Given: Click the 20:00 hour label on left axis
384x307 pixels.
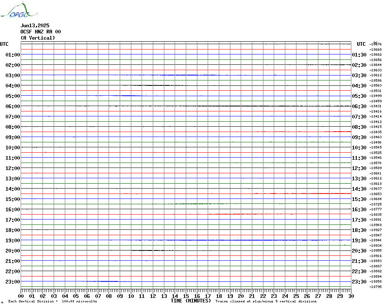Looking at the screenshot, I should (x=13, y=251).
